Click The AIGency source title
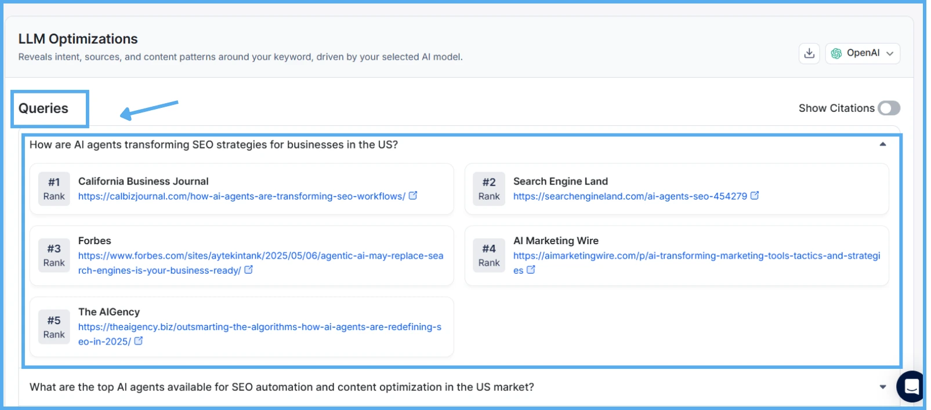This screenshot has height=410, width=931. pyautogui.click(x=109, y=312)
